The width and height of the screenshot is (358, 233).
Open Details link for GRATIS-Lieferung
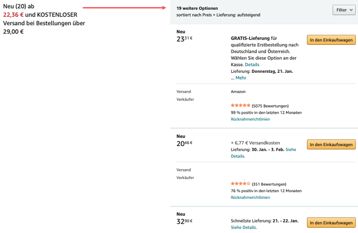point(252,65)
